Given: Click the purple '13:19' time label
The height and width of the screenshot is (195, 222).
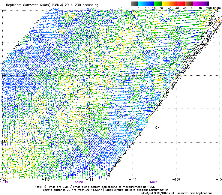Looking at the screenshot, I should pos(4,182).
